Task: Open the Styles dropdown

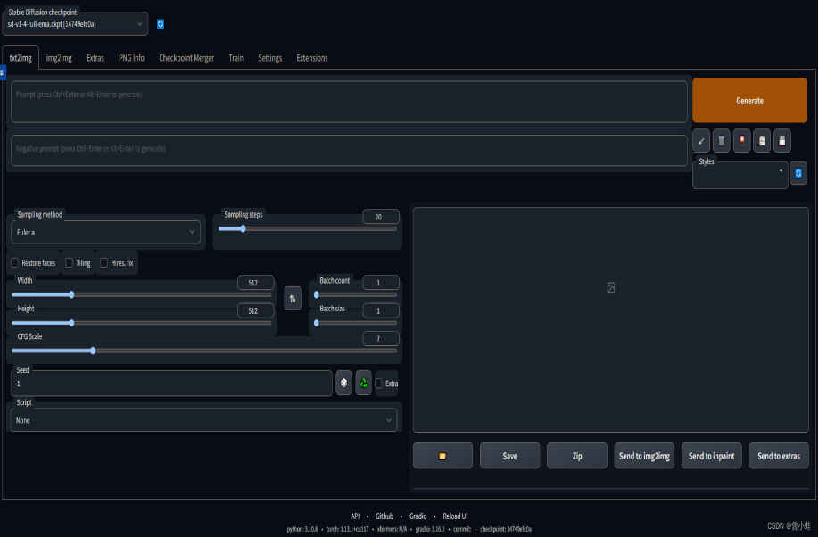Action: (740, 175)
